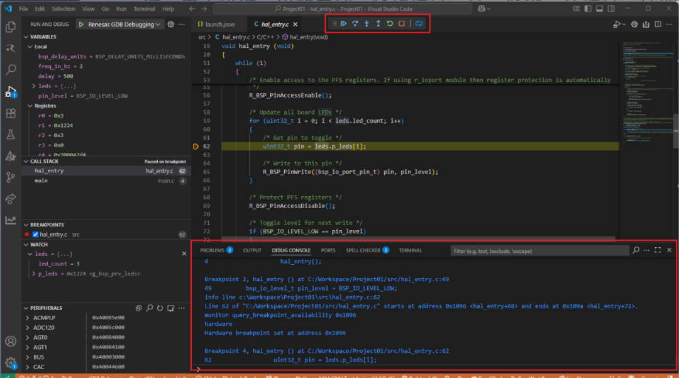Click the Step Out debug button
679x378 pixels.
[x=378, y=23]
